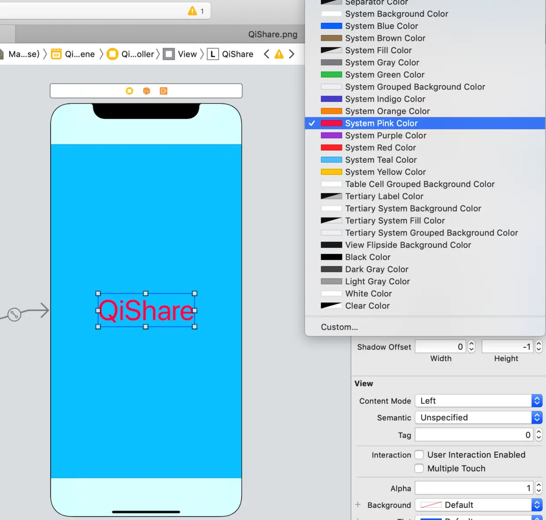Select the Exit icon in the scene dock
546x520 pixels.
tap(164, 91)
